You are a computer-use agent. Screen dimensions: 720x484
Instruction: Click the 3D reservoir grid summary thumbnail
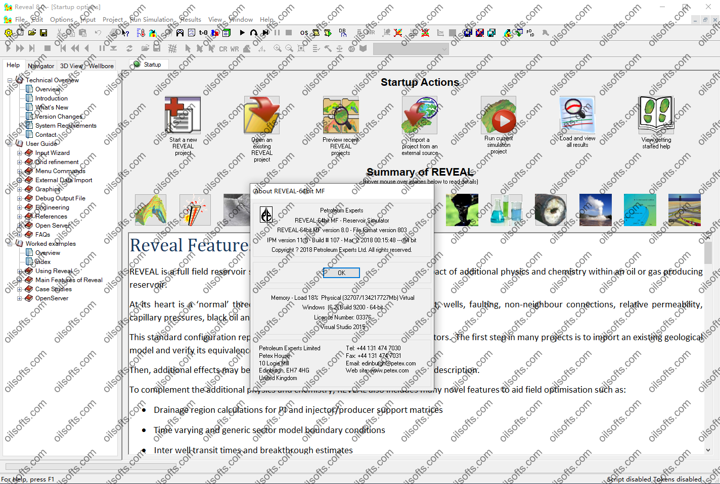point(151,209)
